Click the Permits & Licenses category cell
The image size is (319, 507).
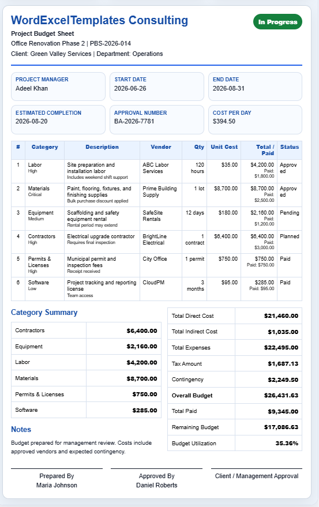pos(44,265)
